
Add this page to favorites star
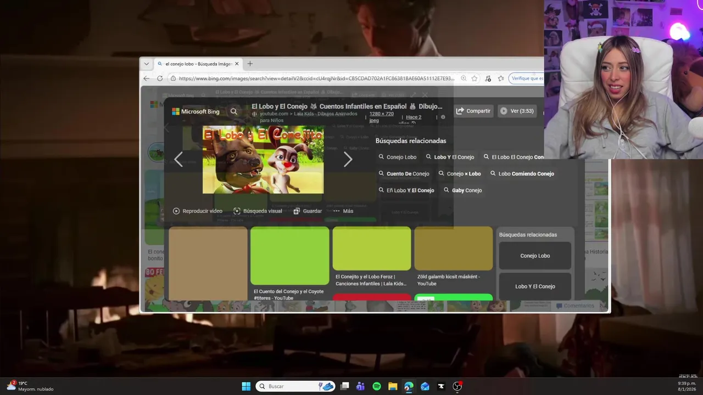click(475, 78)
